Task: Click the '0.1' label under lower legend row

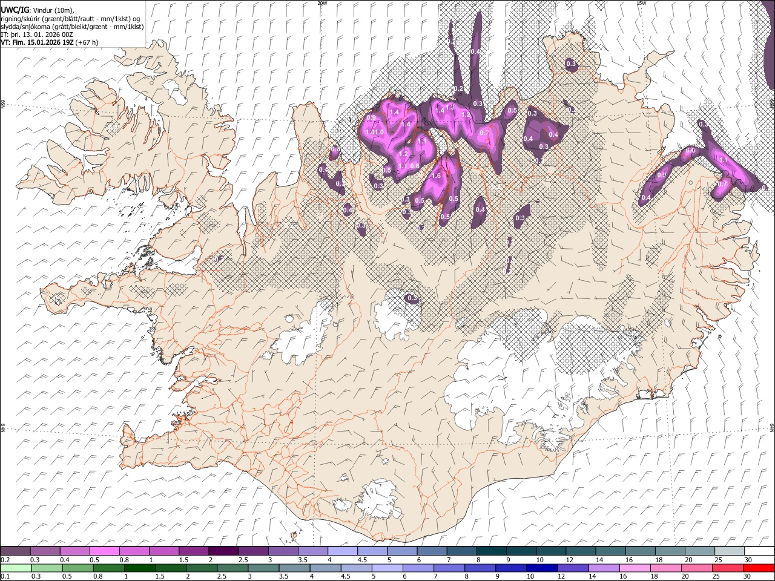Action: pos(5,576)
